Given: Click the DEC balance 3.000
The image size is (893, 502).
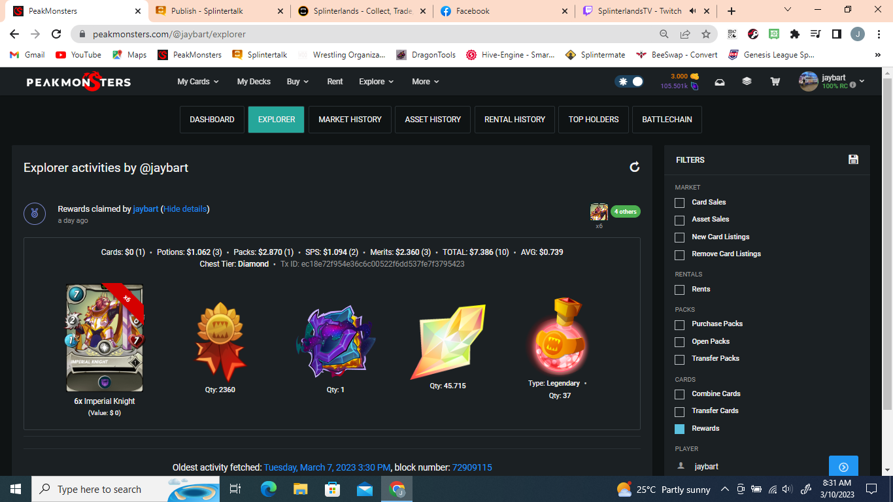Looking at the screenshot, I should point(684,76).
